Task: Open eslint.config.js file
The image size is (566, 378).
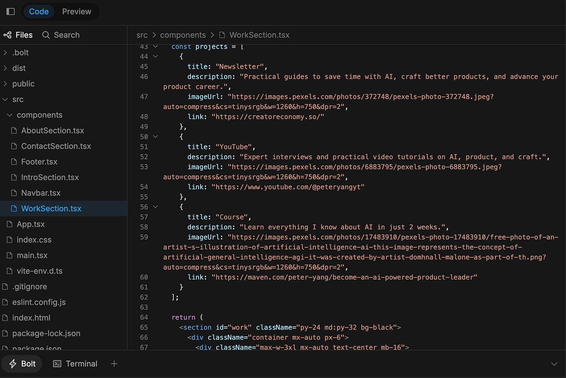Action: pyautogui.click(x=63, y=302)
